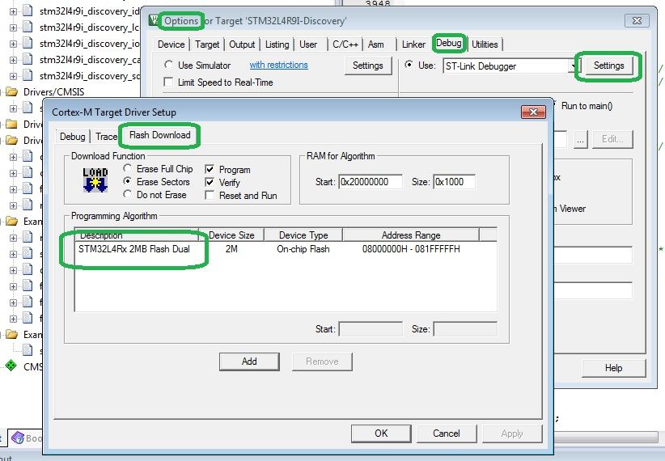
Task: Open the with restrictions link
Action: tap(278, 65)
